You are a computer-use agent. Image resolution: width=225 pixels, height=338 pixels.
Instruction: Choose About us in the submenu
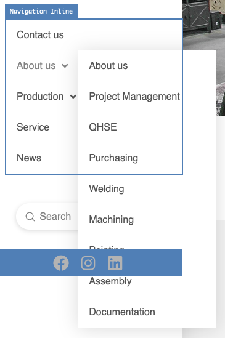[108, 65]
